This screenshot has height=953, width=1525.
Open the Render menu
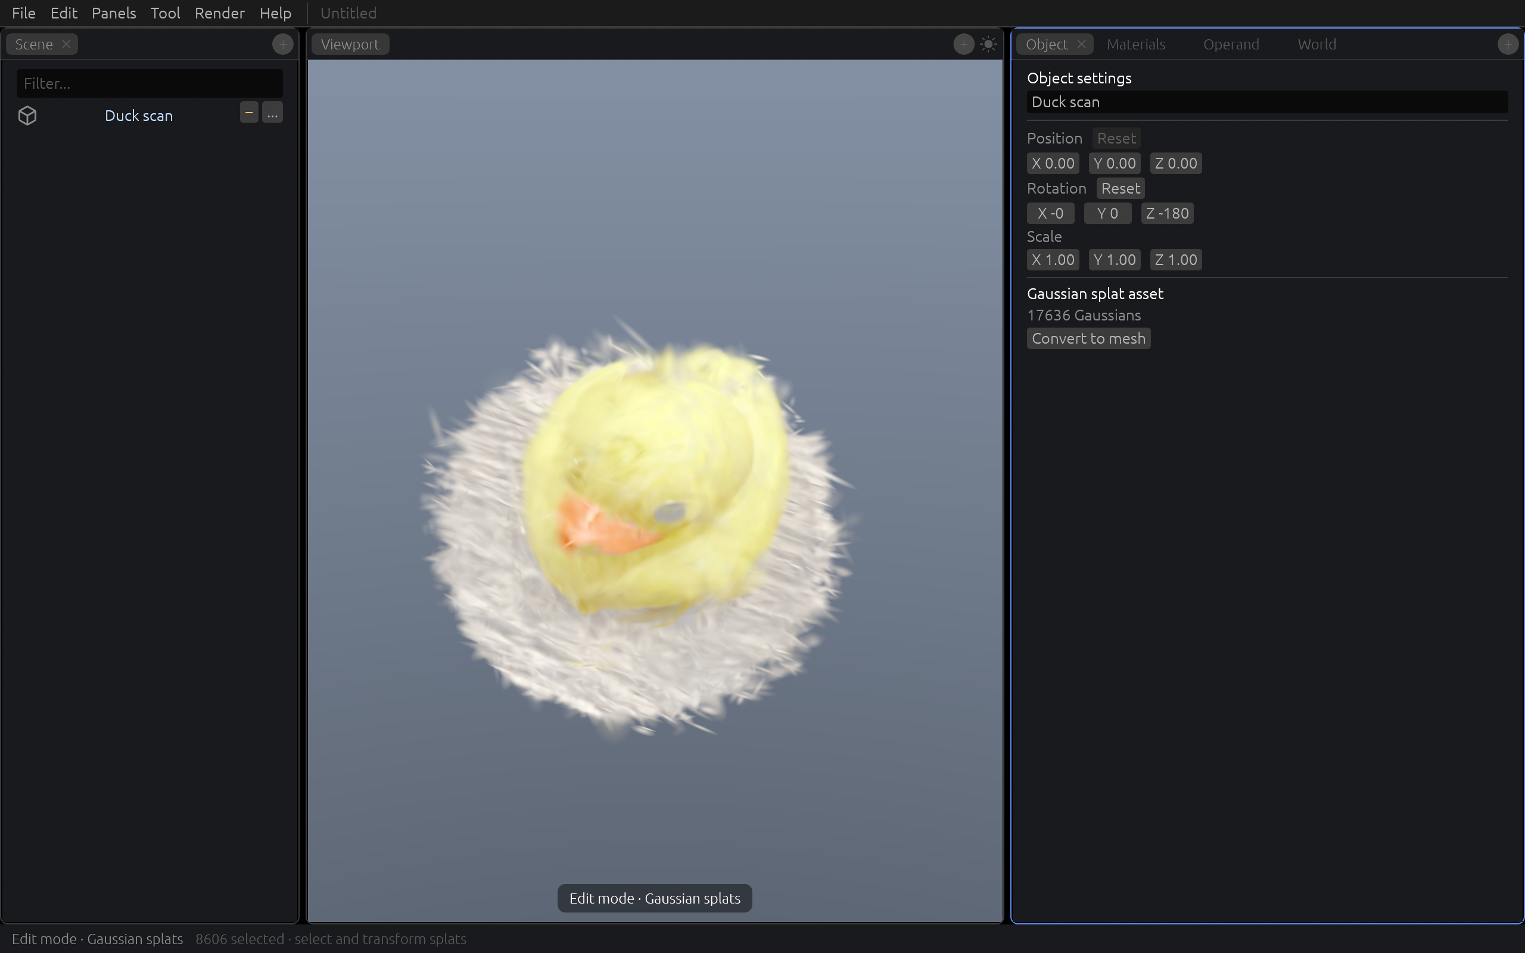coord(219,13)
